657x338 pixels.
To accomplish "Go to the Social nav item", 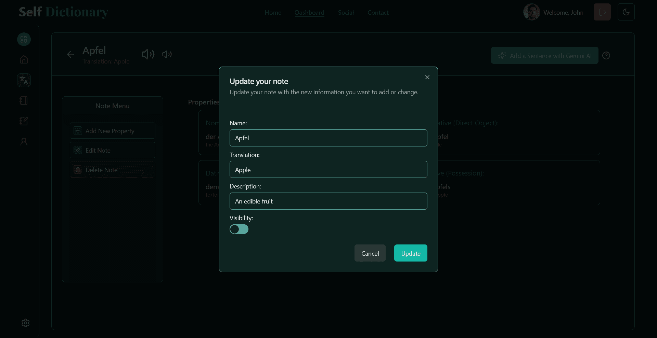I will tap(346, 13).
